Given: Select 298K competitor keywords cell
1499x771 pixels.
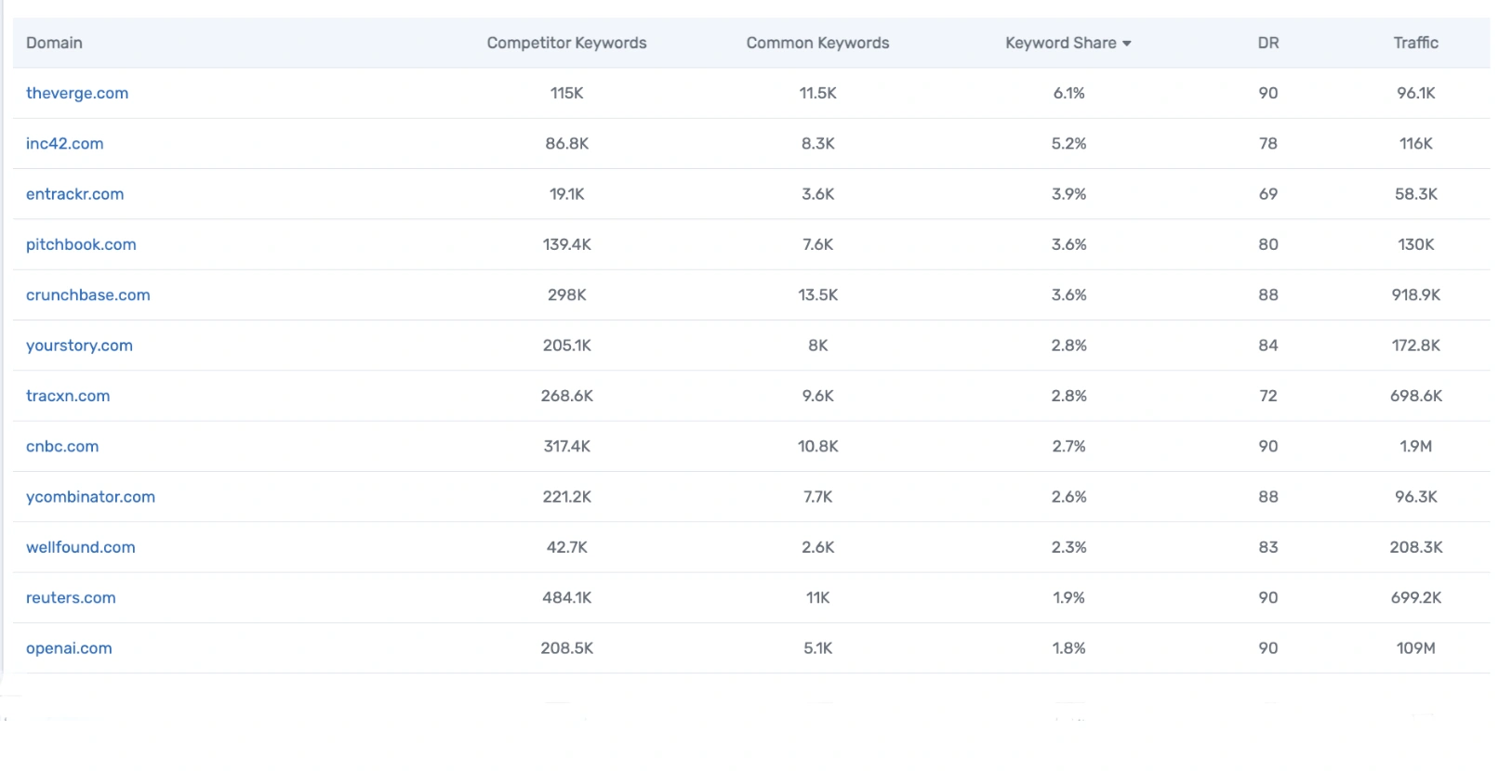Looking at the screenshot, I should click(566, 294).
